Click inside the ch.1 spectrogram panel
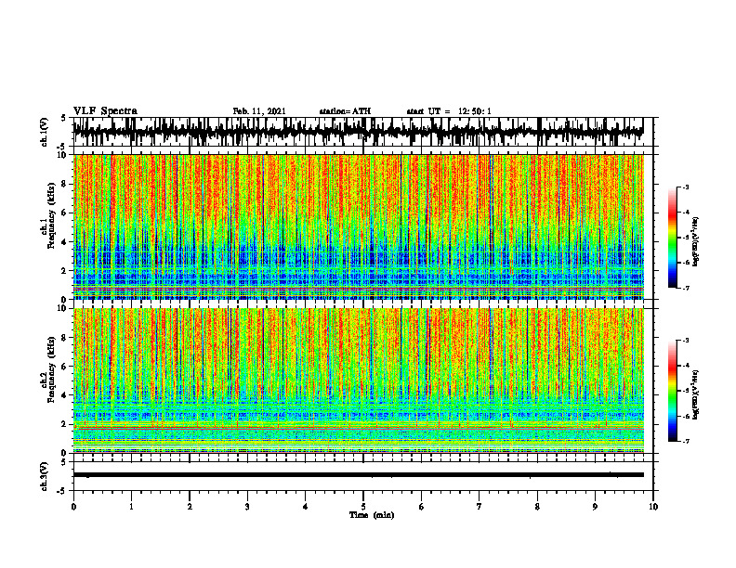Screen dimensions: 736x568 (x=358, y=226)
